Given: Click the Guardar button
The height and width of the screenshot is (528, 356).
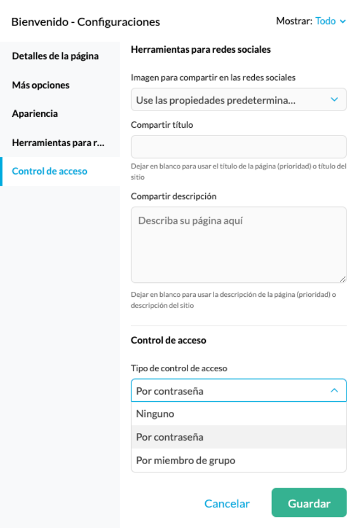Looking at the screenshot, I should 309,502.
